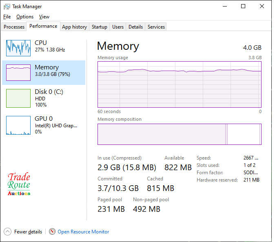Select the Memory graph thumbnail in sidebar
This screenshot has height=242, width=275.
point(18,72)
